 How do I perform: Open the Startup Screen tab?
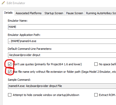tap(54, 13)
